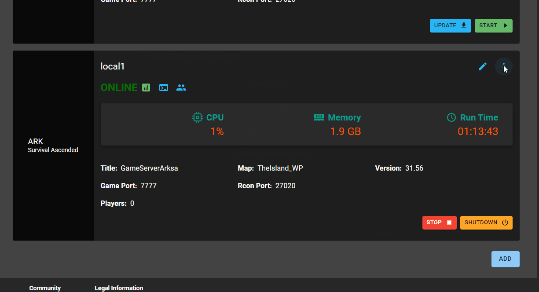Click the CPU label
This screenshot has width=539, height=292.
pos(215,117)
